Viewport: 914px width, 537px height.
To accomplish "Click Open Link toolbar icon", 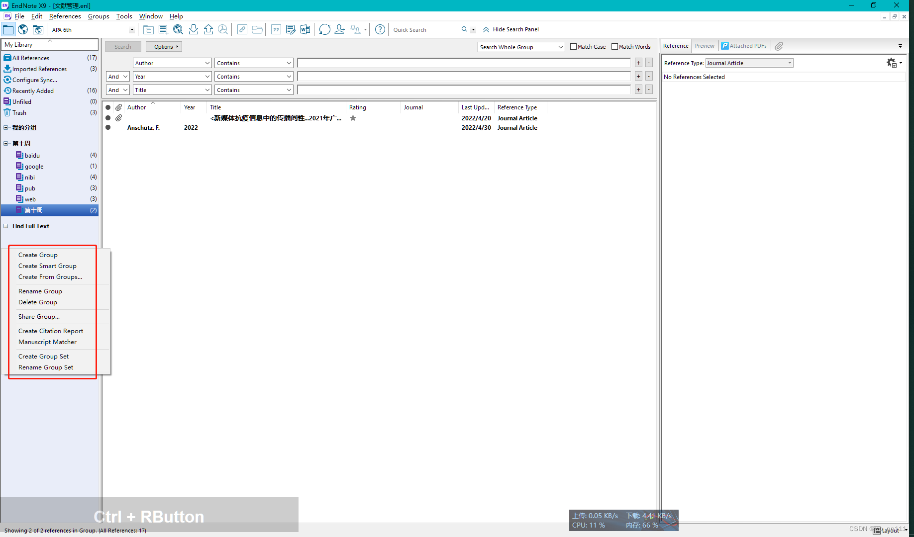I will click(242, 29).
